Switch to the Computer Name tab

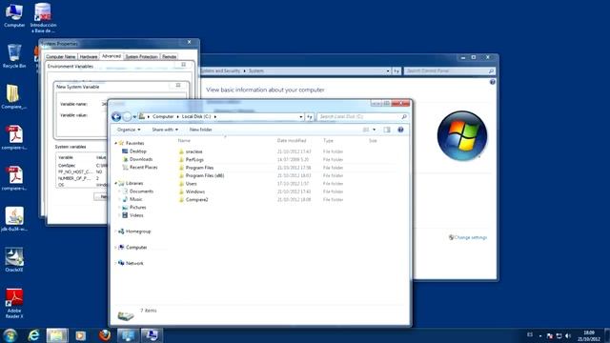pyautogui.click(x=60, y=57)
